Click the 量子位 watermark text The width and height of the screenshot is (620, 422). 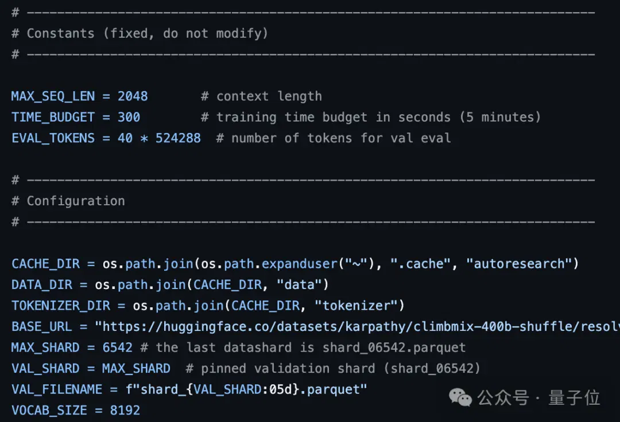(574, 397)
